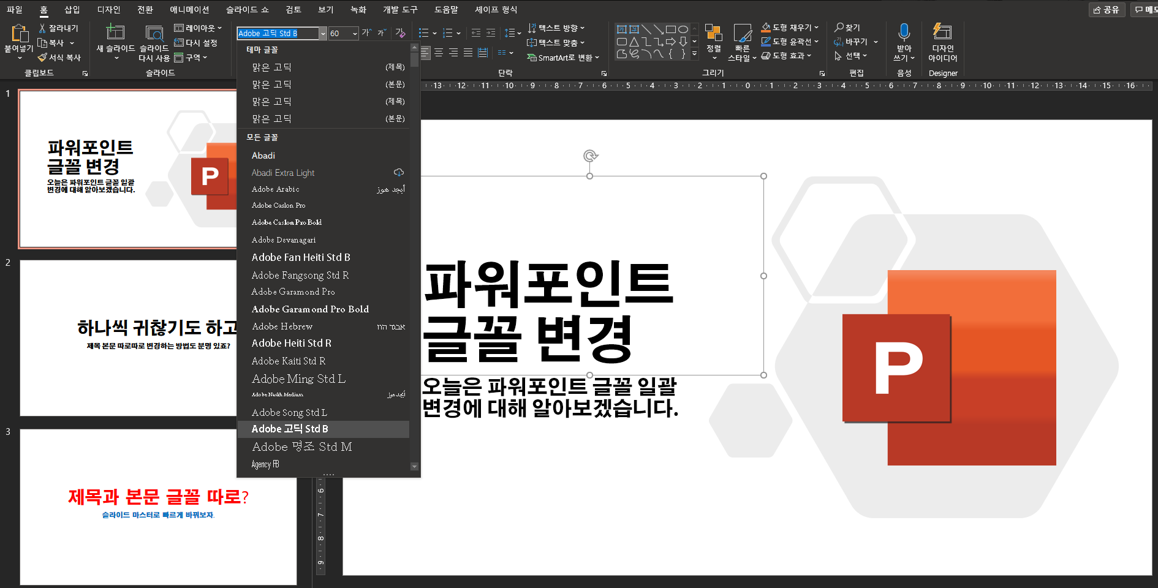Select the rectangle shape in gallery
Image resolution: width=1158 pixels, height=588 pixels.
(x=671, y=29)
